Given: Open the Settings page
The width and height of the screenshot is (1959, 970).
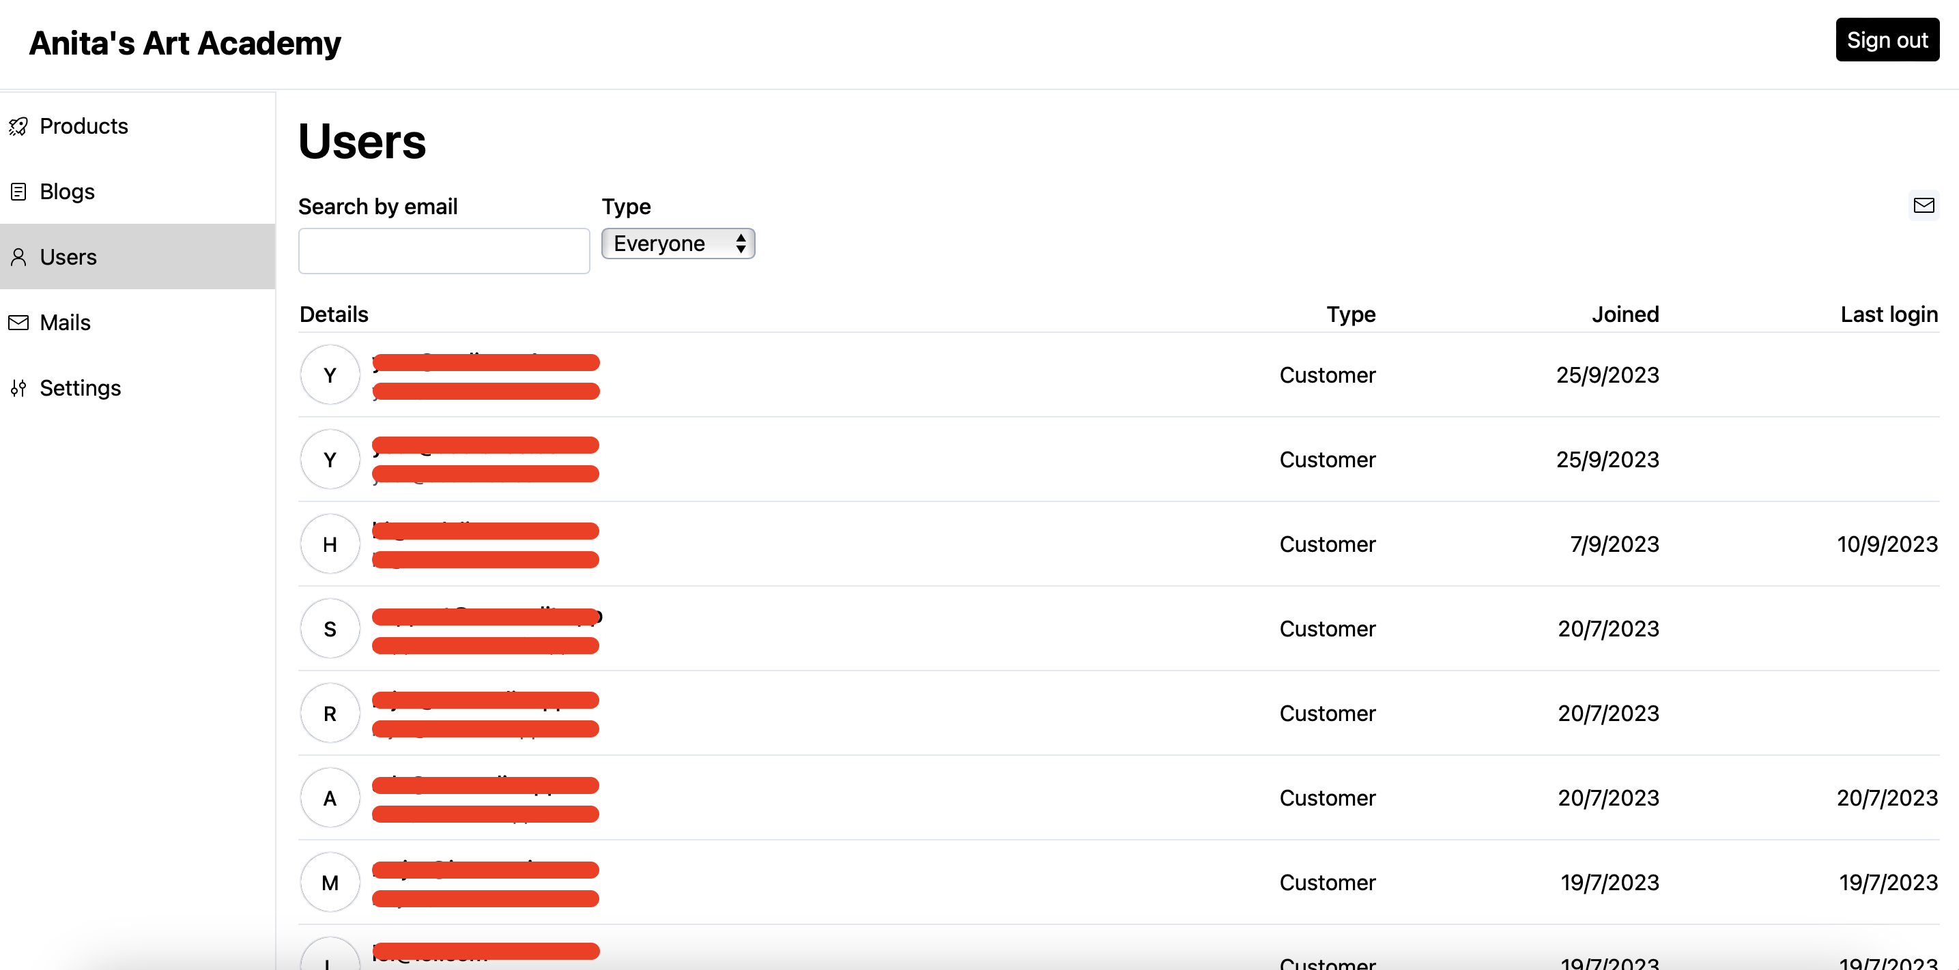Looking at the screenshot, I should coord(80,388).
